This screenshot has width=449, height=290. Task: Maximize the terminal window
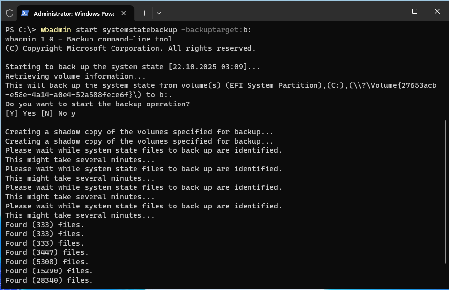point(415,11)
